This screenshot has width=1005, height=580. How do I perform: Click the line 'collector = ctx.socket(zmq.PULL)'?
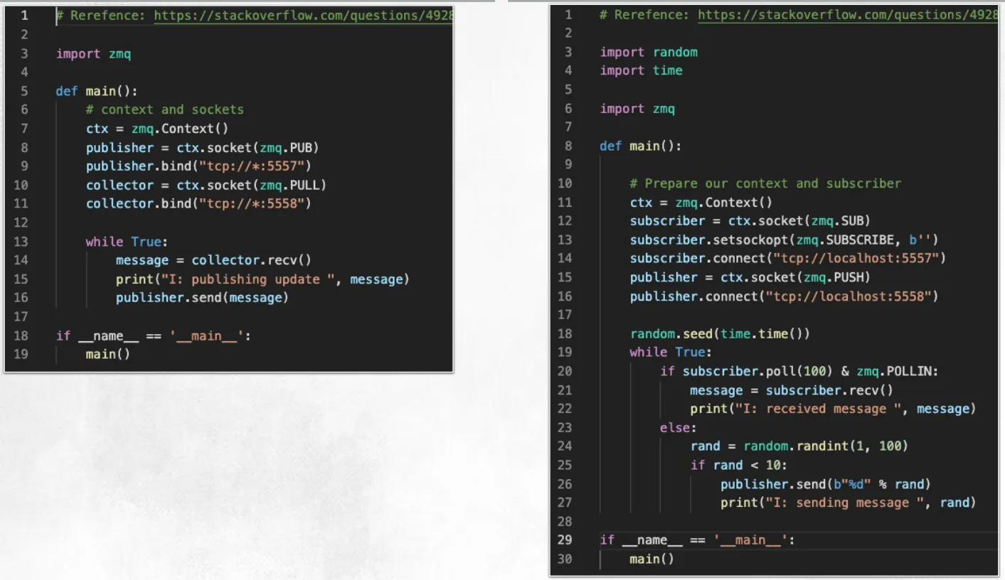206,185
